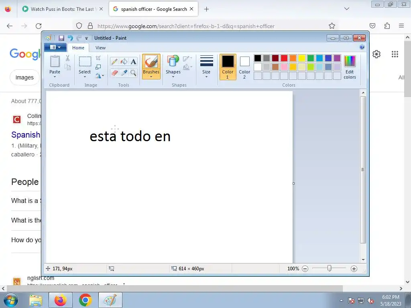The width and height of the screenshot is (411, 308).
Task: Switch to the Home ribbon tab
Action: pyautogui.click(x=78, y=48)
